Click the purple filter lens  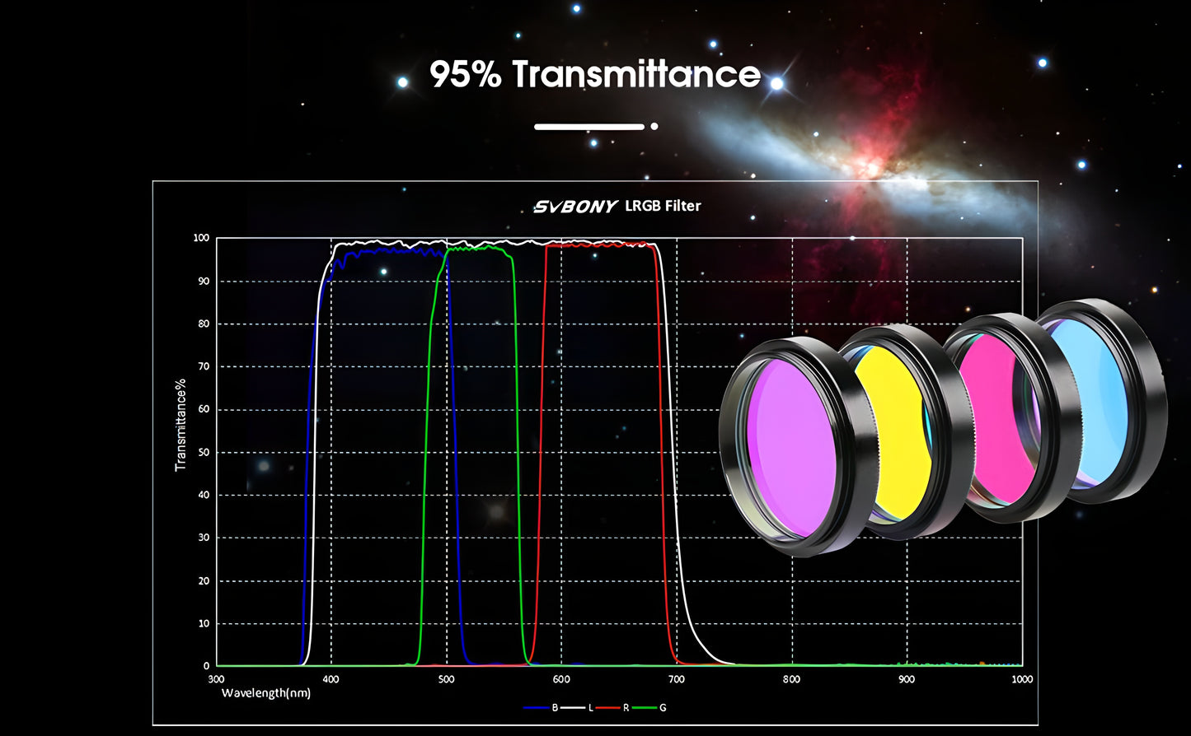point(791,450)
